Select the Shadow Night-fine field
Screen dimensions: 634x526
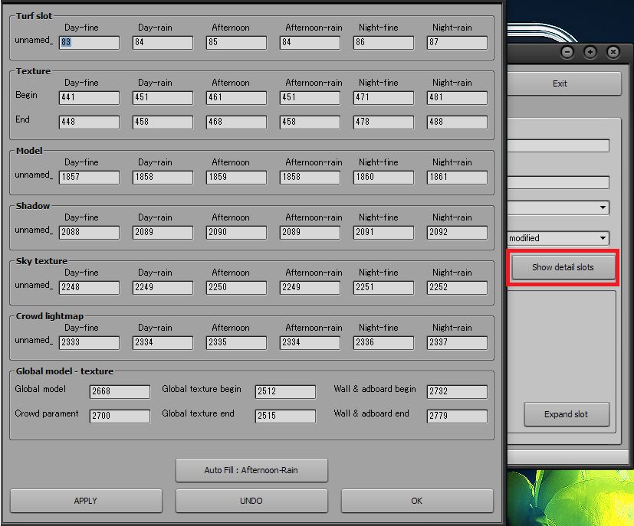[x=383, y=233]
